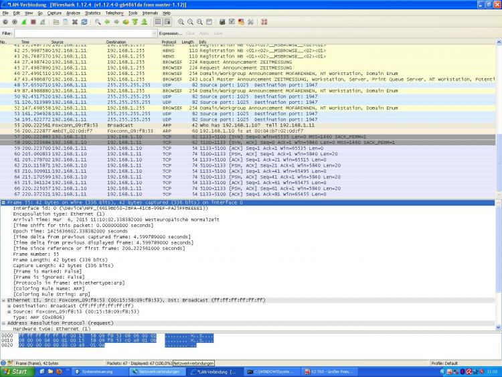Start a new live capture (green fin)
Viewport: 502px width, 377px height.
click(x=23, y=22)
